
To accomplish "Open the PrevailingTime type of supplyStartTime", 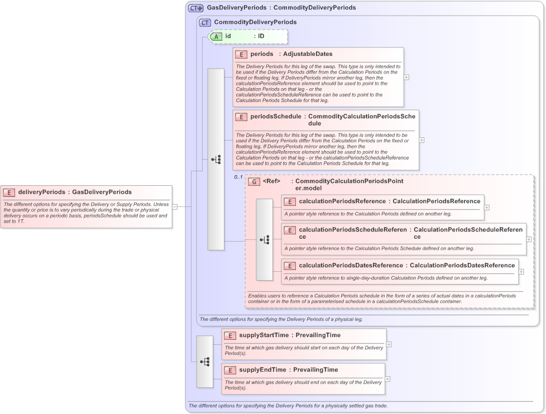I will [x=318, y=335].
